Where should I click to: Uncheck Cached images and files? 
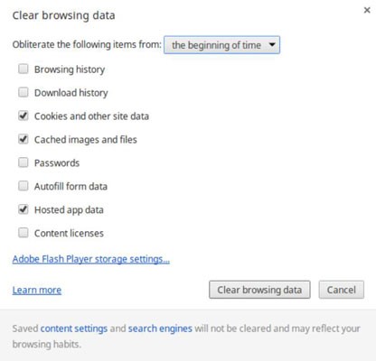click(x=23, y=139)
